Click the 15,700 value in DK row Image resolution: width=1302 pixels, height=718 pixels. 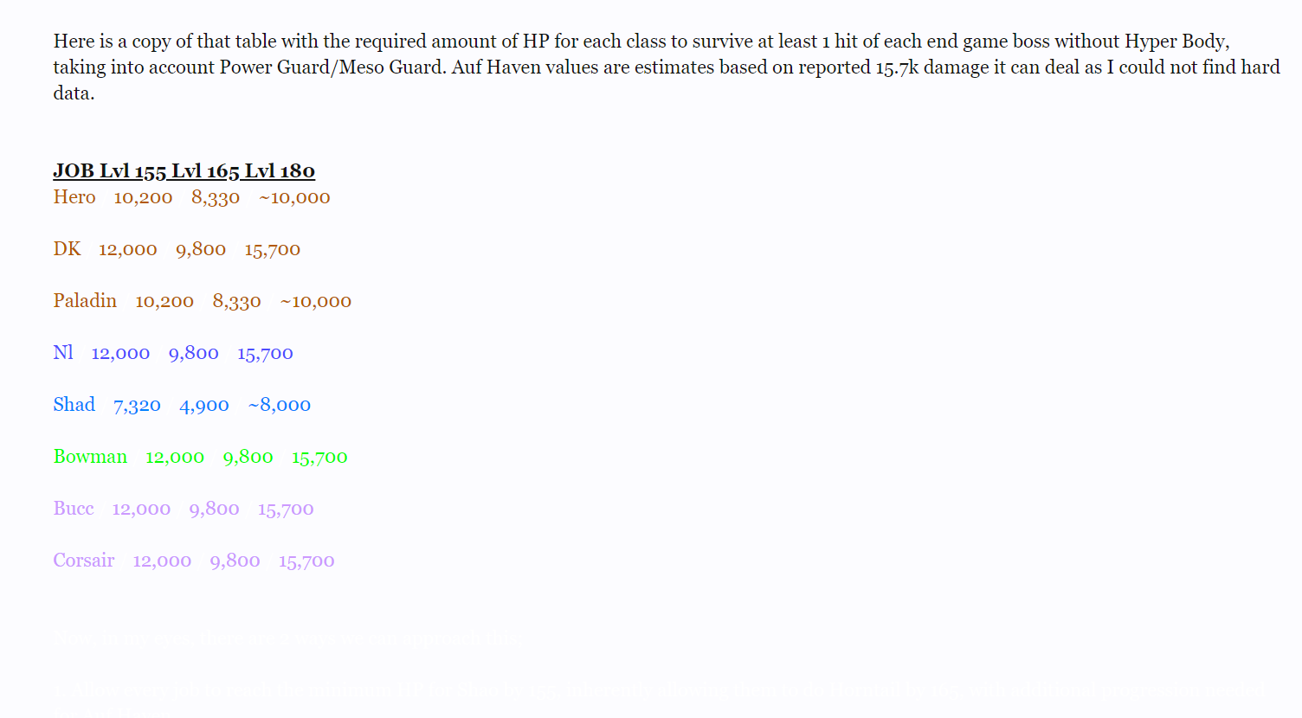272,250
